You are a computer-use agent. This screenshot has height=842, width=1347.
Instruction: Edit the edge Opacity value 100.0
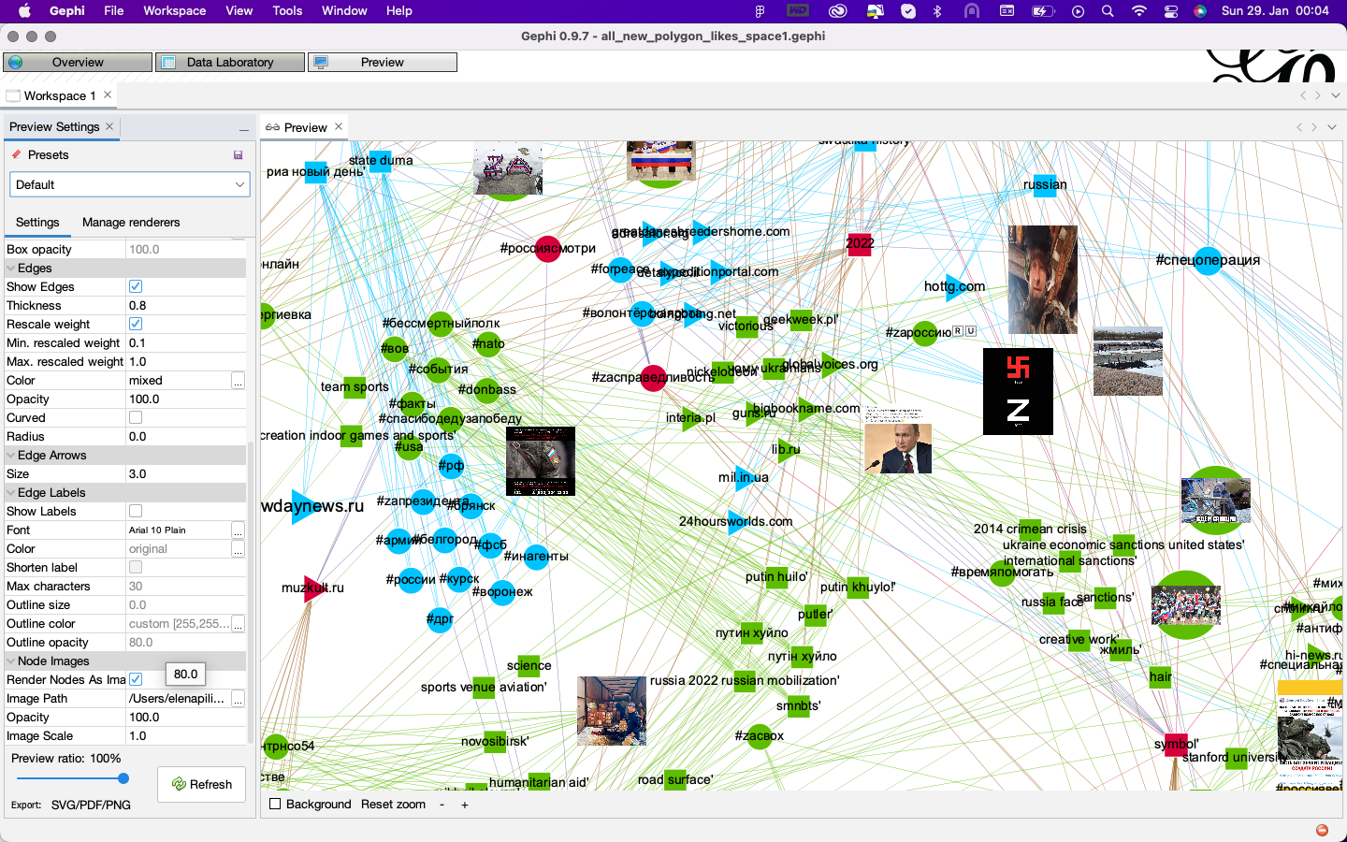click(186, 399)
